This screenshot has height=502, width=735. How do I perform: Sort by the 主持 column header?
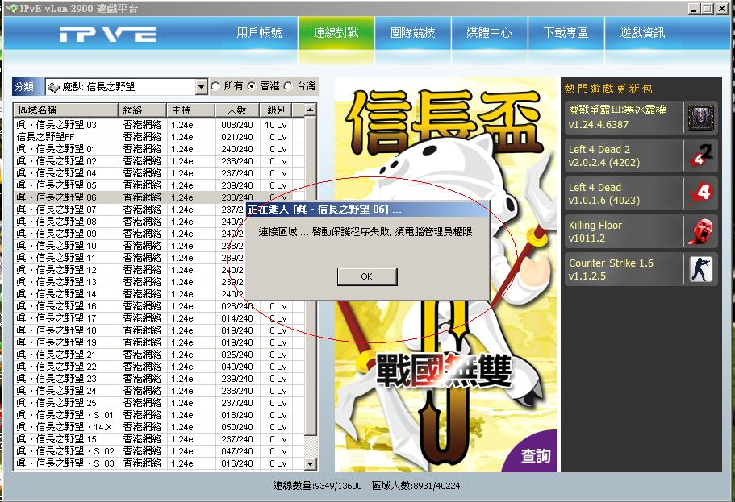[x=190, y=110]
